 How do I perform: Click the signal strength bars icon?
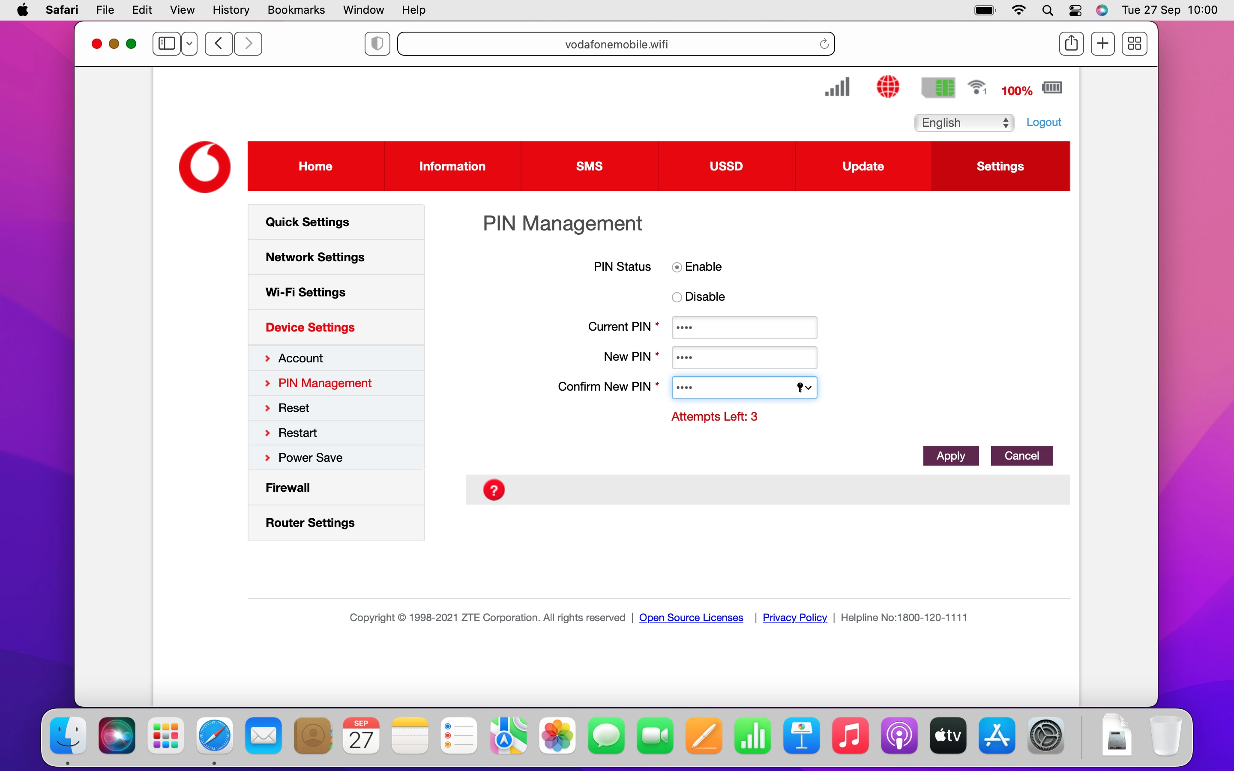tap(836, 87)
